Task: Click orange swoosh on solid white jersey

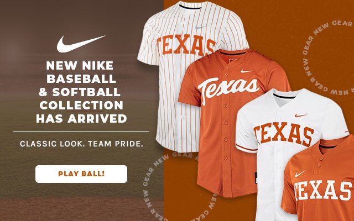Action: [x=301, y=115]
